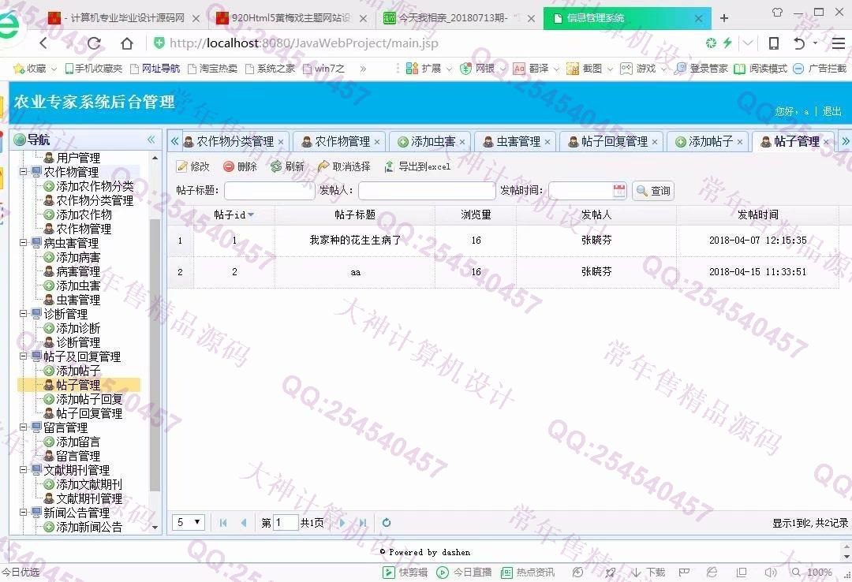Click the 发帖时间 column header
This screenshot has width=852, height=582.
pyautogui.click(x=757, y=215)
